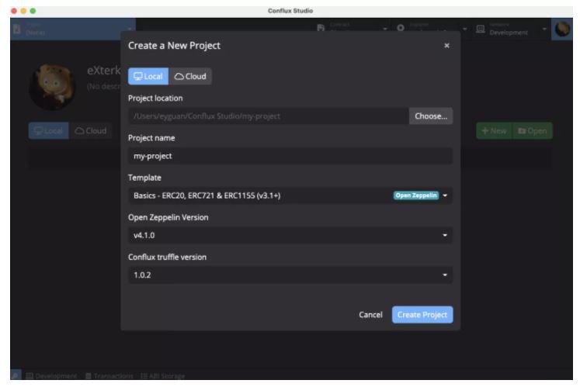Open Transactions in the status bar
The image size is (580, 387).
(109, 375)
